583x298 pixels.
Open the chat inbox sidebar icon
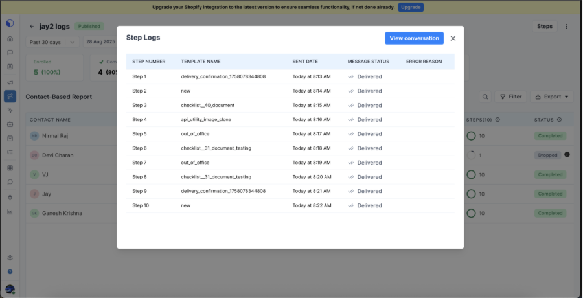[x=10, y=52]
